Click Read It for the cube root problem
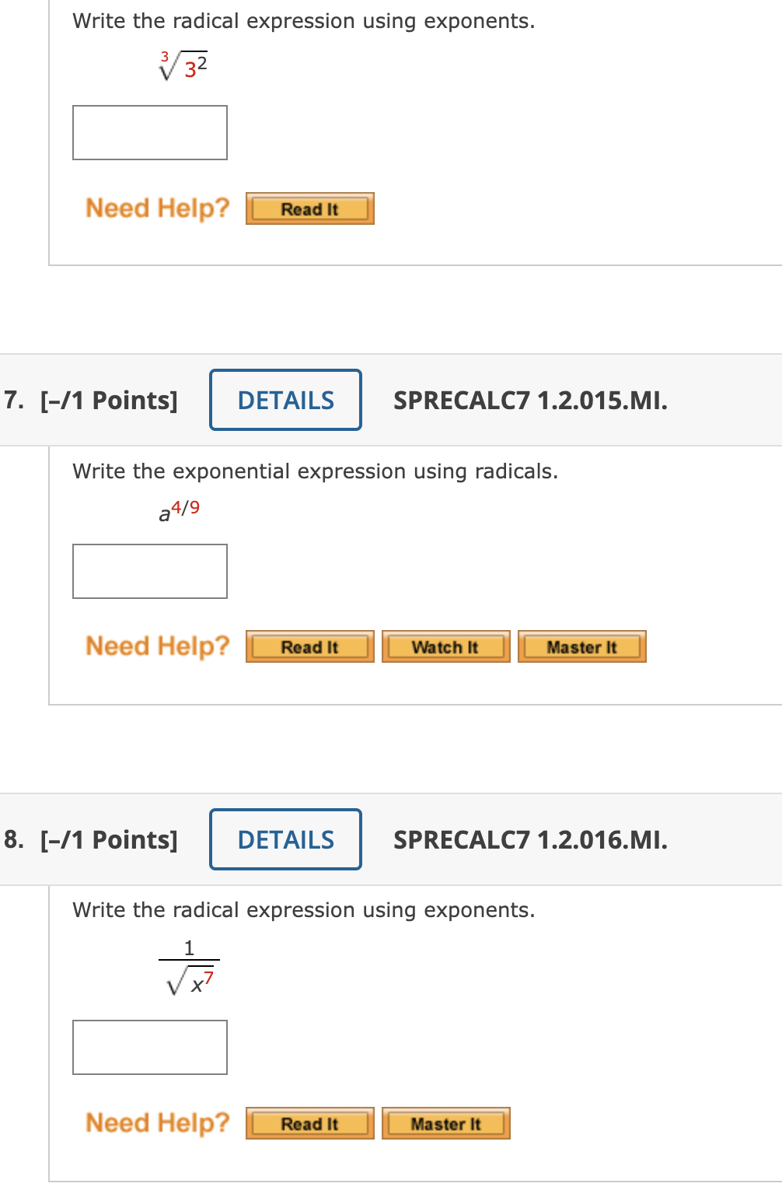 coord(309,208)
